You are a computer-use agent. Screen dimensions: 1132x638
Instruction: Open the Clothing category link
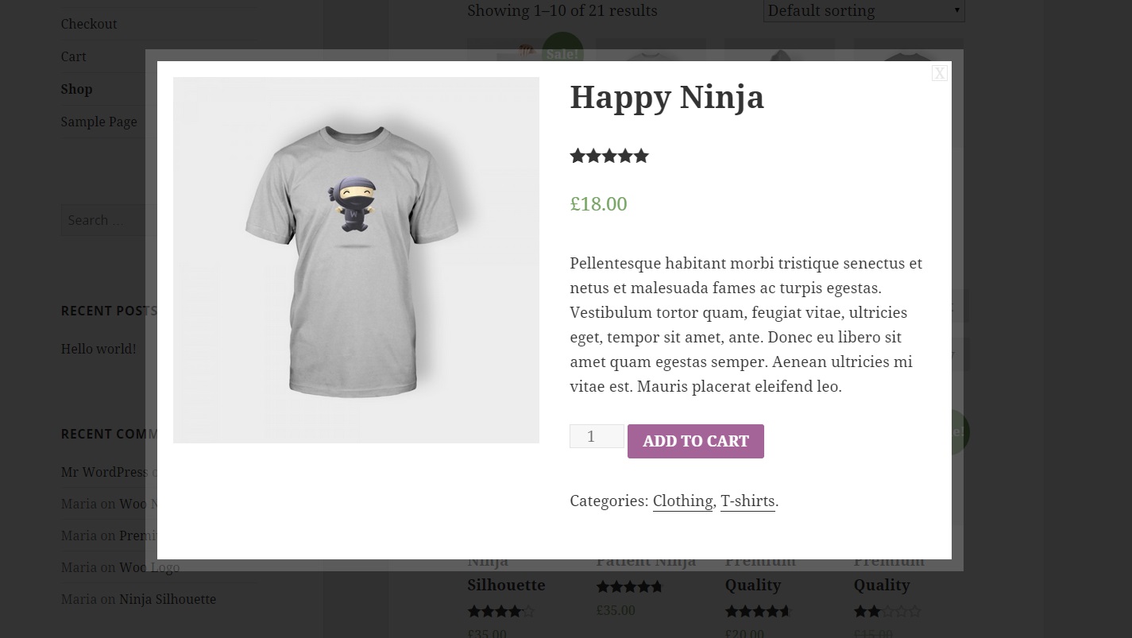(x=682, y=501)
